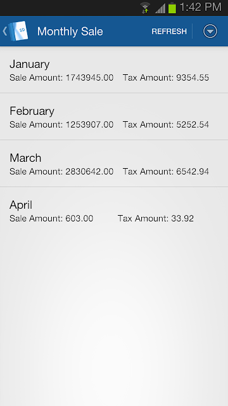Tap the back chevron arrow

(x=4, y=31)
